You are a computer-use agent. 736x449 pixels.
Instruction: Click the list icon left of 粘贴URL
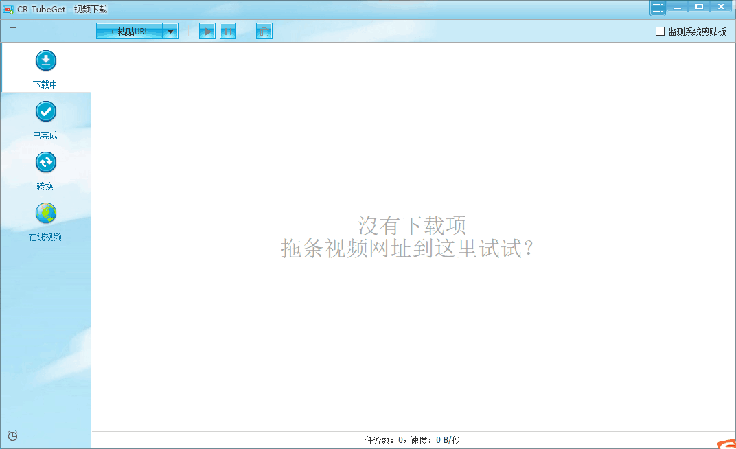point(12,31)
